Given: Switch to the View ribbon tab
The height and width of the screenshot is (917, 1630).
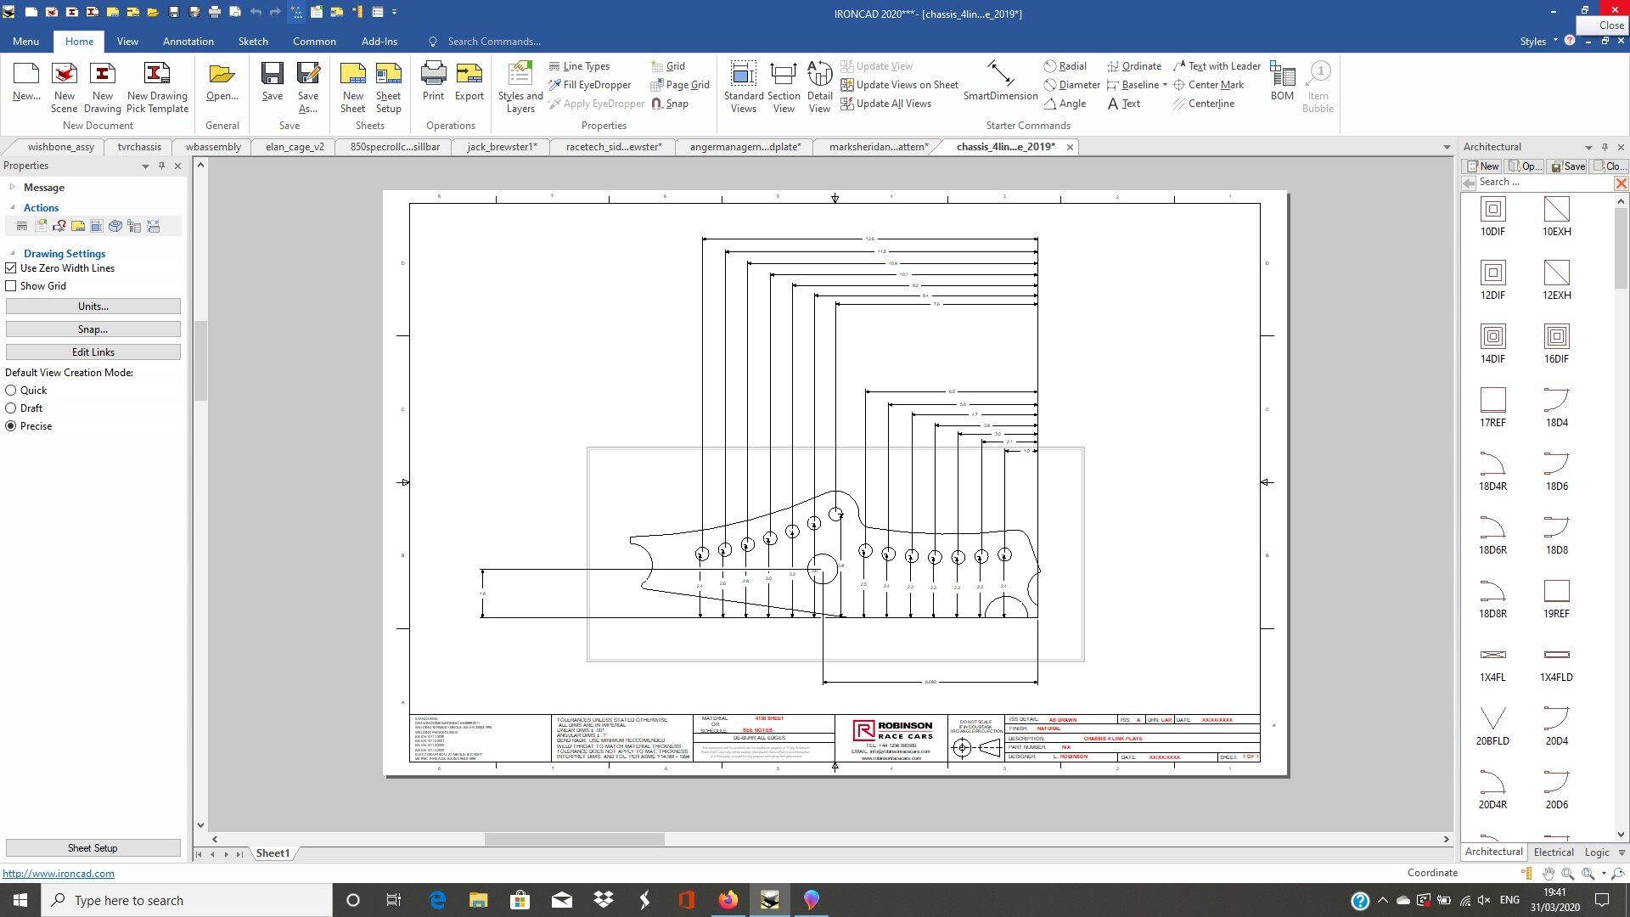Looking at the screenshot, I should (127, 41).
